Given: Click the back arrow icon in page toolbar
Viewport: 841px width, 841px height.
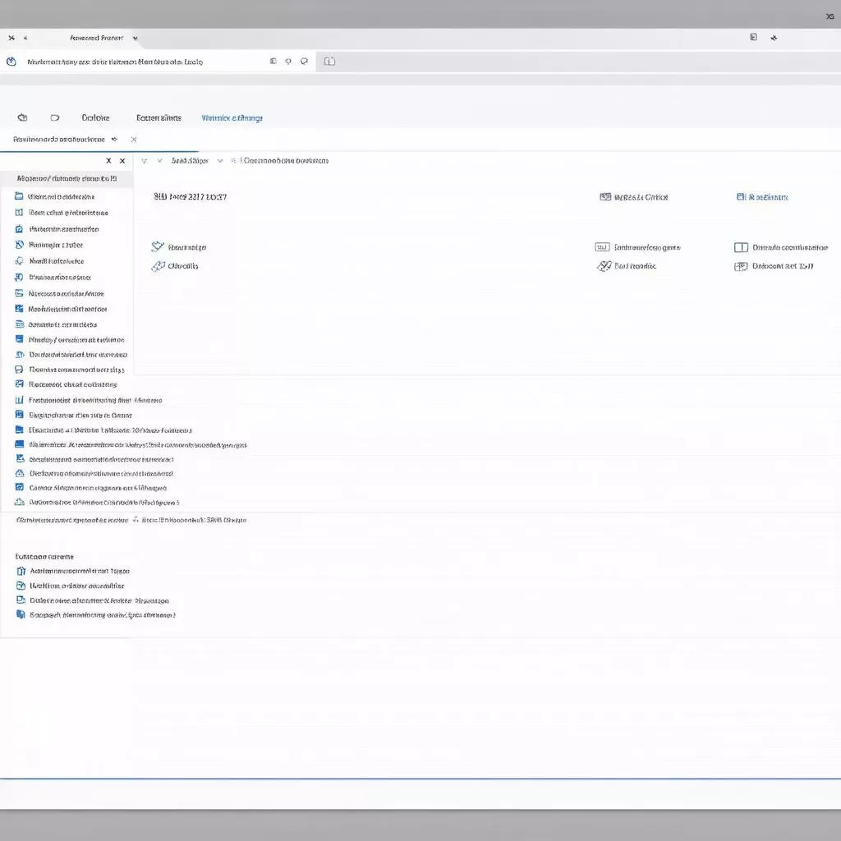Looking at the screenshot, I should point(22,118).
